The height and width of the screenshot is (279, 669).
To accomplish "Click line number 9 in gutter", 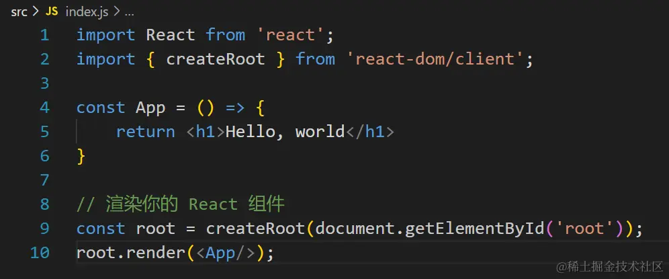I will click(45, 229).
